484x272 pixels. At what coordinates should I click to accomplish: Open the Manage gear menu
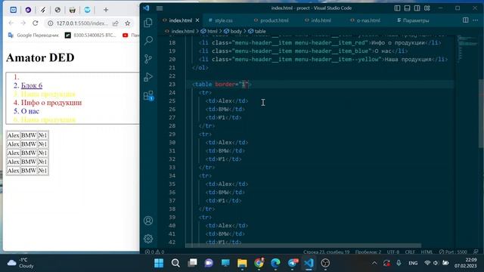point(148,239)
